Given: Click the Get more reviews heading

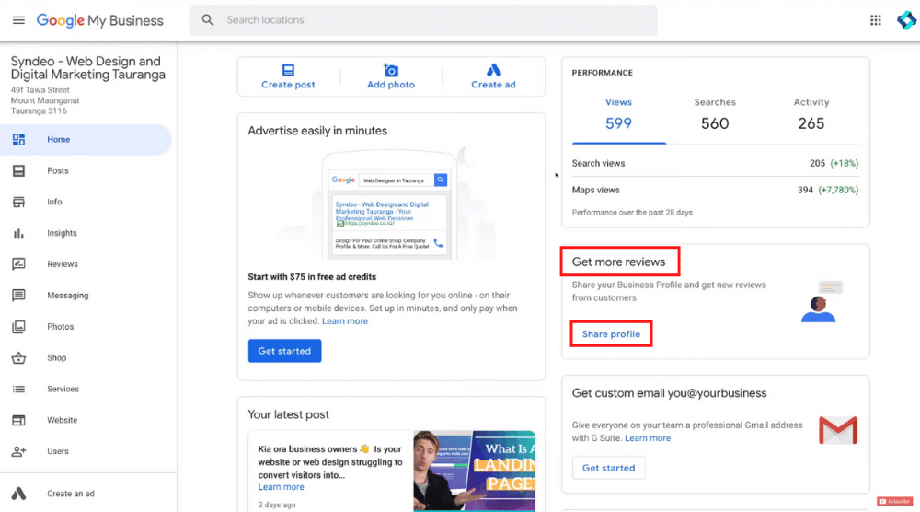Looking at the screenshot, I should coord(618,262).
